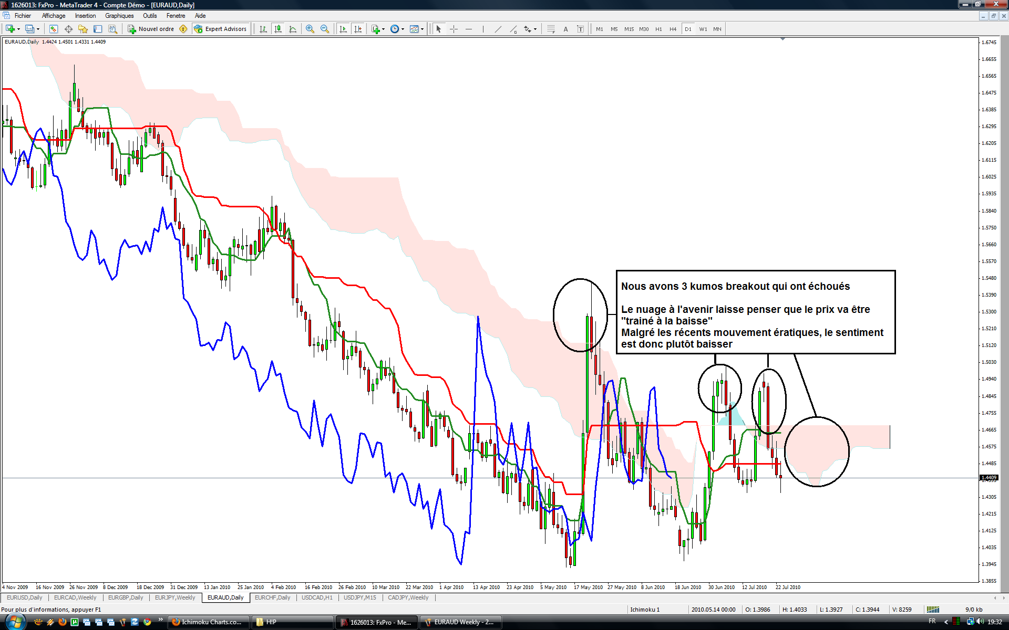Viewport: 1009px width, 630px height.
Task: Expand the templates dropdown arrow
Action: [422, 29]
